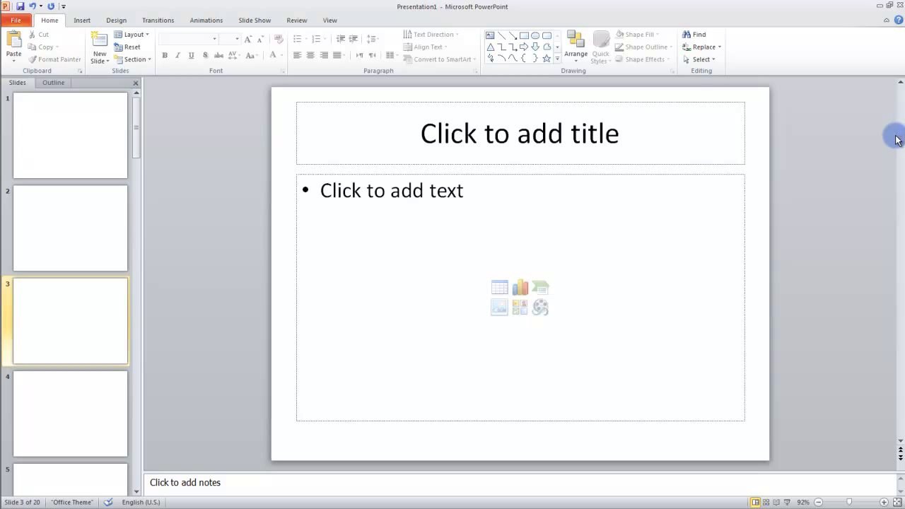The width and height of the screenshot is (905, 509).
Task: Start Slide Show from status bar
Action: coord(787,502)
